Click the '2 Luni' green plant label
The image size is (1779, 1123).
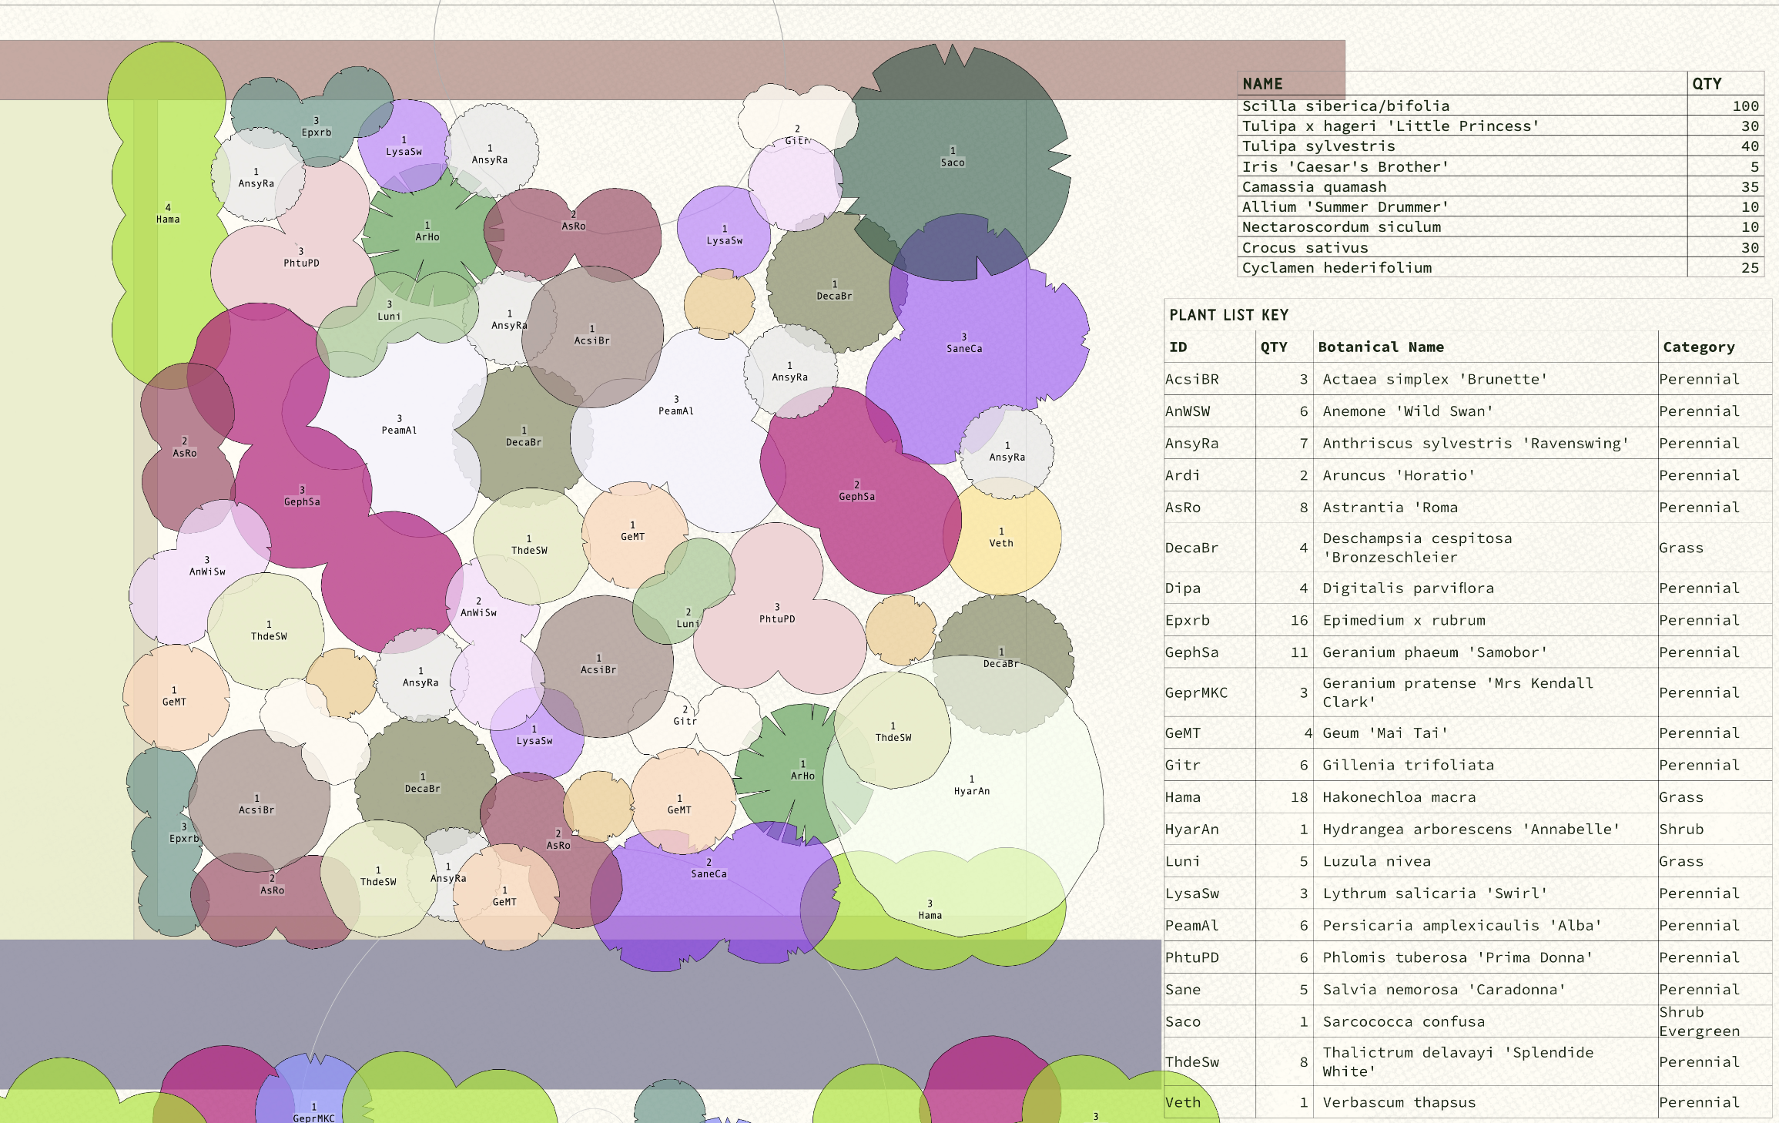pyautogui.click(x=688, y=618)
